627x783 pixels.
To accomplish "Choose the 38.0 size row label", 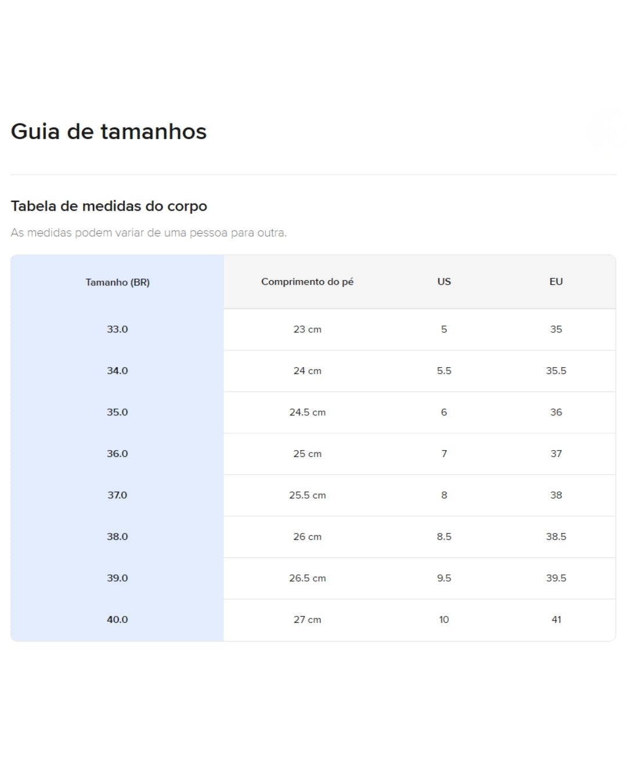I will coord(117,536).
